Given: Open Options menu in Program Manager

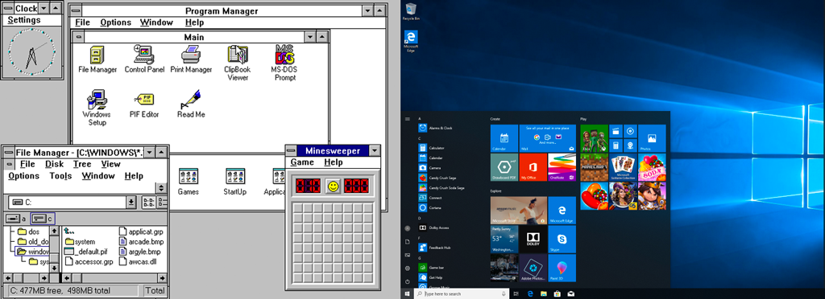Looking at the screenshot, I should (116, 23).
